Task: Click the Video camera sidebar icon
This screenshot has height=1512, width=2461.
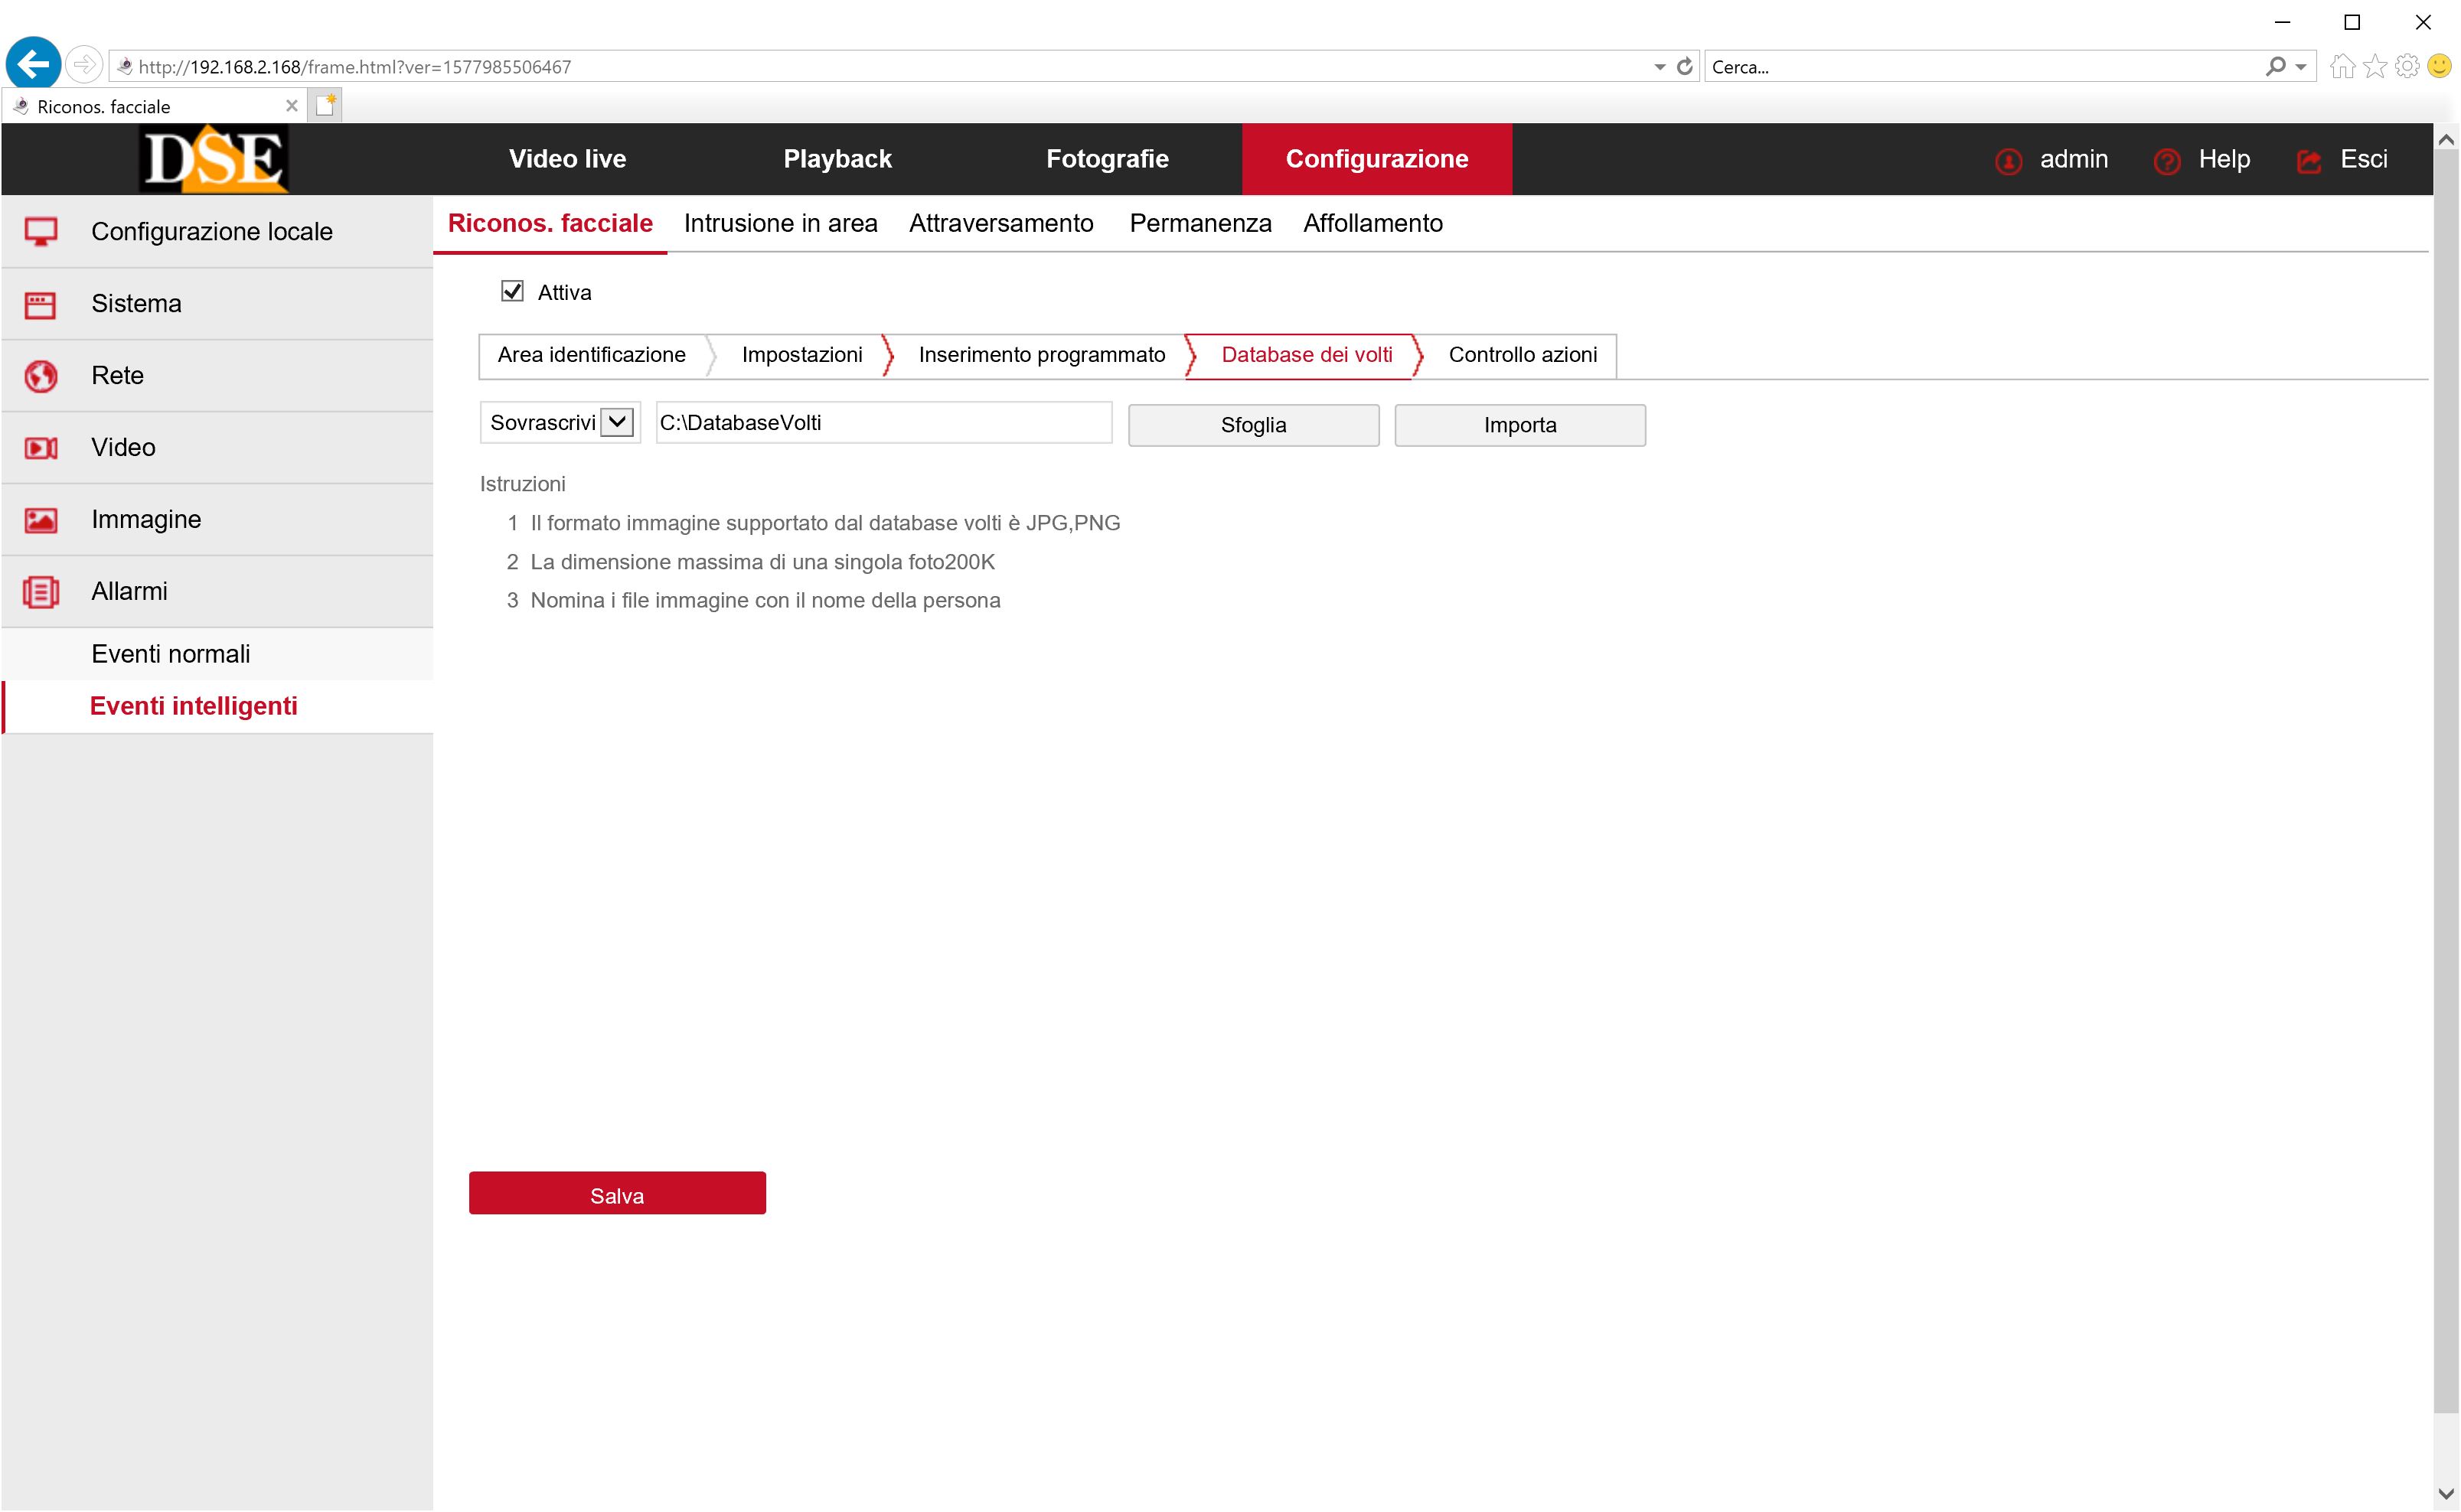Action: pos(41,448)
